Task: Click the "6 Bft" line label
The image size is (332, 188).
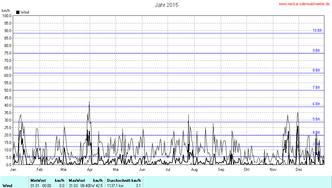Action: 316,104
